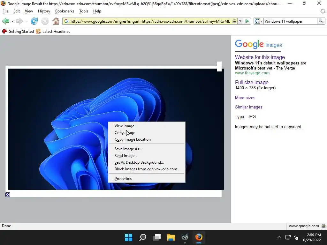This screenshot has width=327, height=245.
Task: Open Properties from the context menu
Action: (147, 179)
